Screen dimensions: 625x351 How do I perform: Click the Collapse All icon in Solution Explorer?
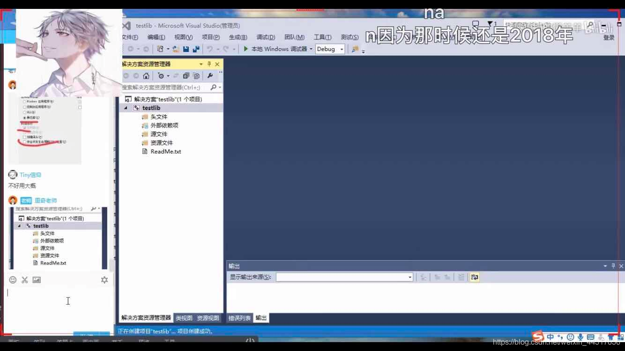(x=186, y=76)
